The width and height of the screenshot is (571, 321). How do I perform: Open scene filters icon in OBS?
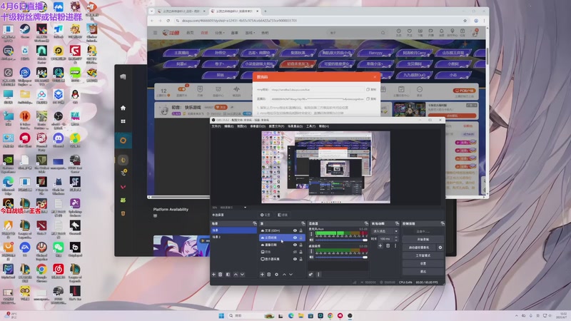click(x=228, y=275)
